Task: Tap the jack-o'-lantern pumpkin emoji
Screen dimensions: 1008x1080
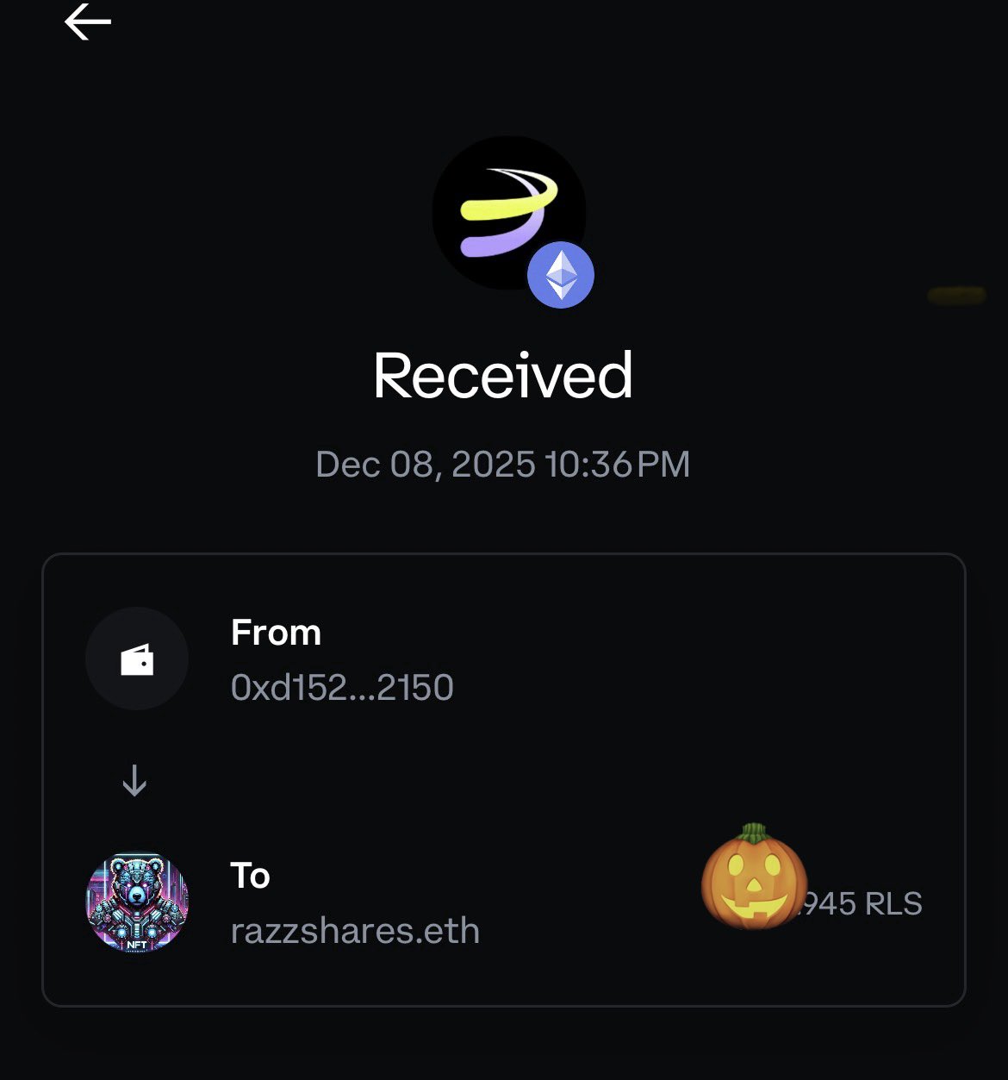Action: click(753, 877)
